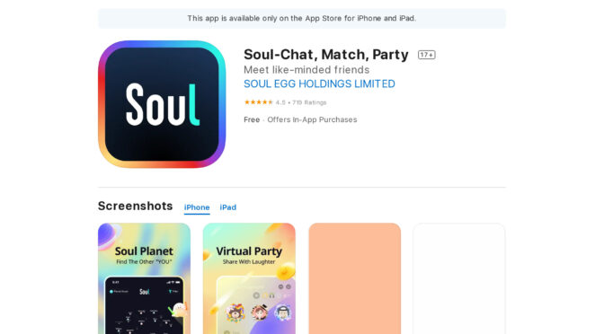The width and height of the screenshot is (604, 334).
Task: Click the avatar icons in Virtual Party preview
Action: 259,312
